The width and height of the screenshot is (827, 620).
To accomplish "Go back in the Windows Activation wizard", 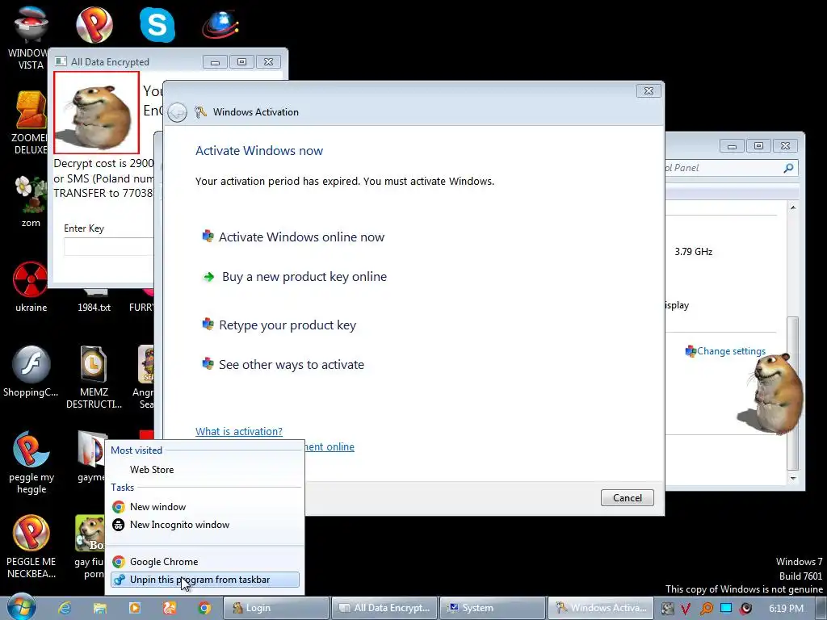I will click(177, 111).
